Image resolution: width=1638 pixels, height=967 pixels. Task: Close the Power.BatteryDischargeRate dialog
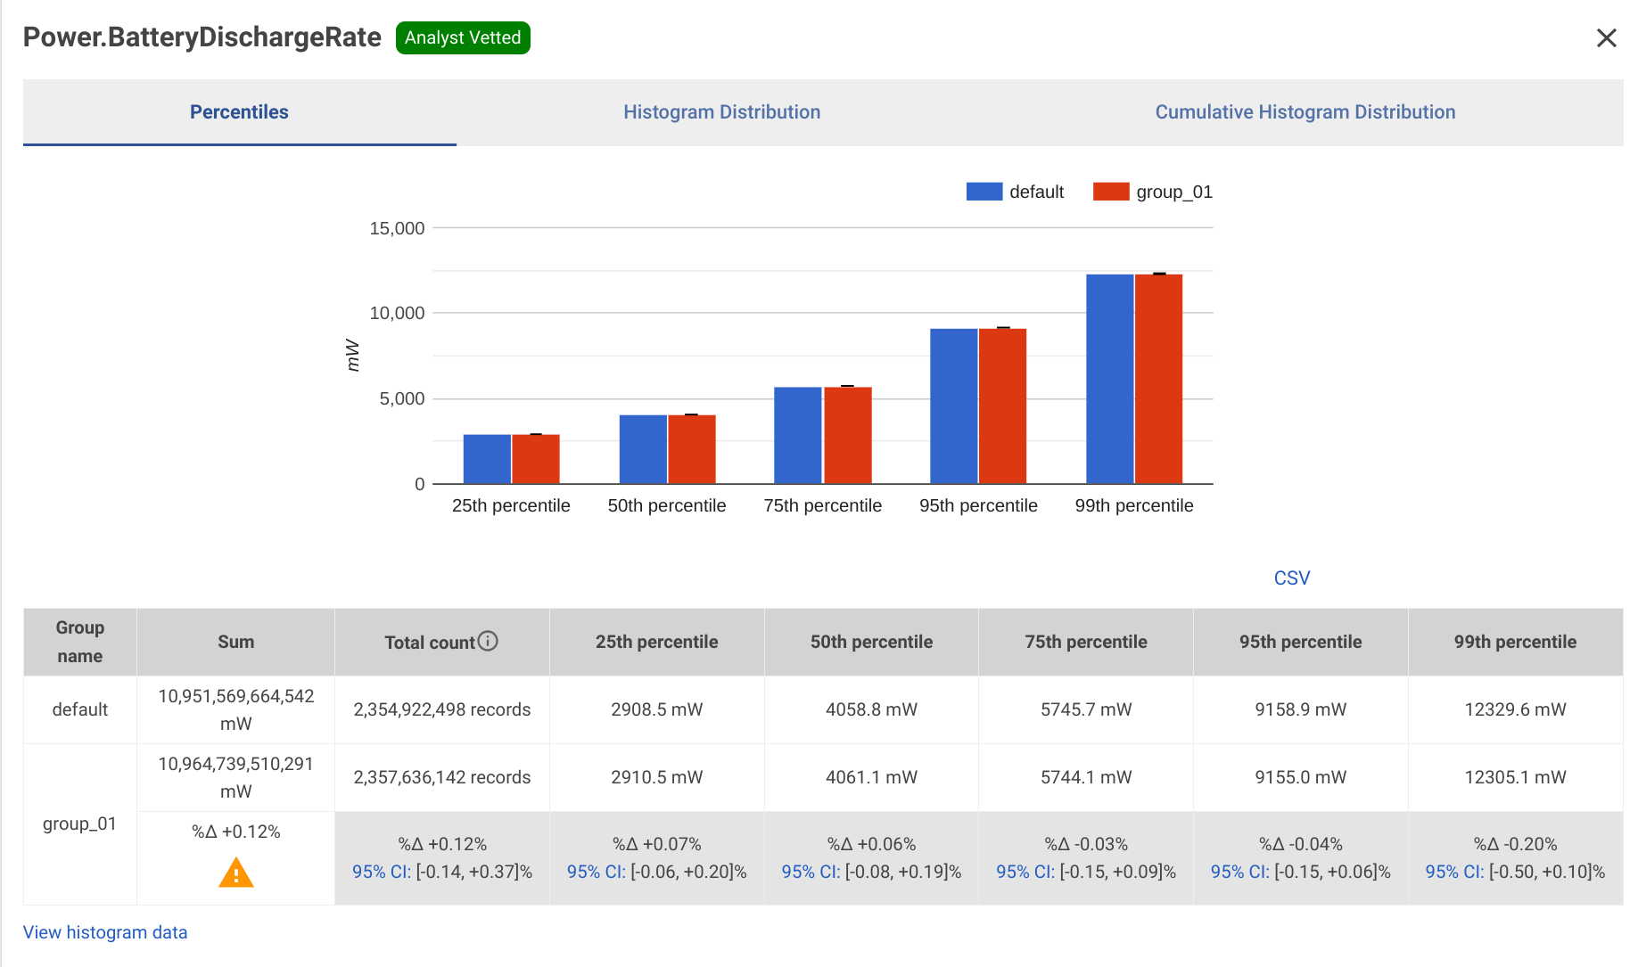1606,38
